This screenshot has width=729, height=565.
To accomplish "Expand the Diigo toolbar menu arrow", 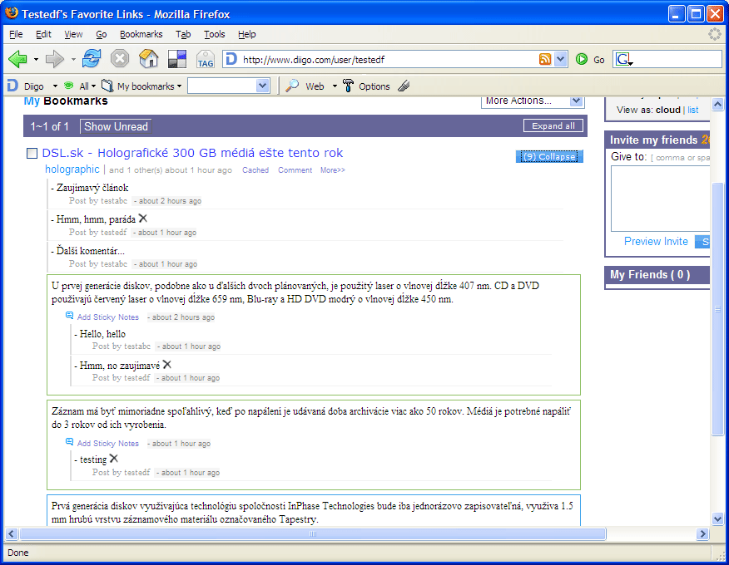I will coord(55,86).
